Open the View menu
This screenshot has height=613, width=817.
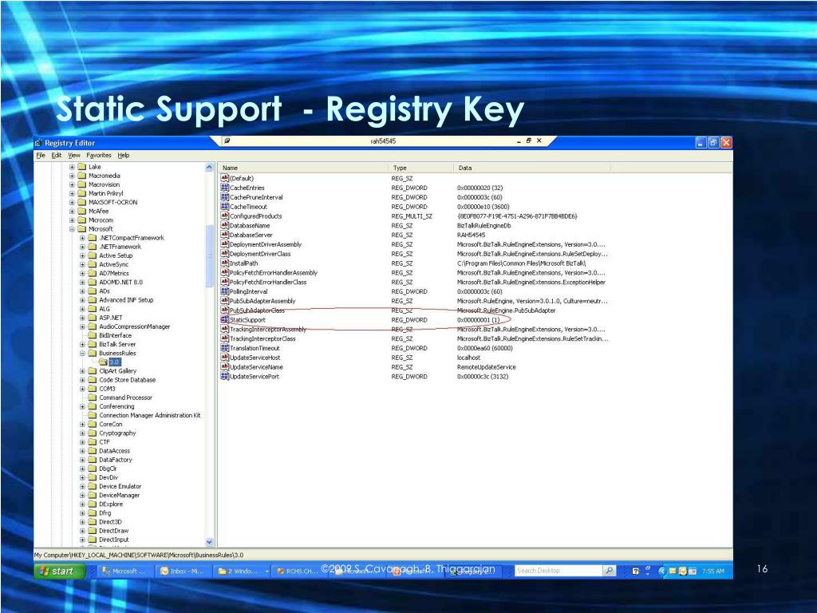click(74, 156)
